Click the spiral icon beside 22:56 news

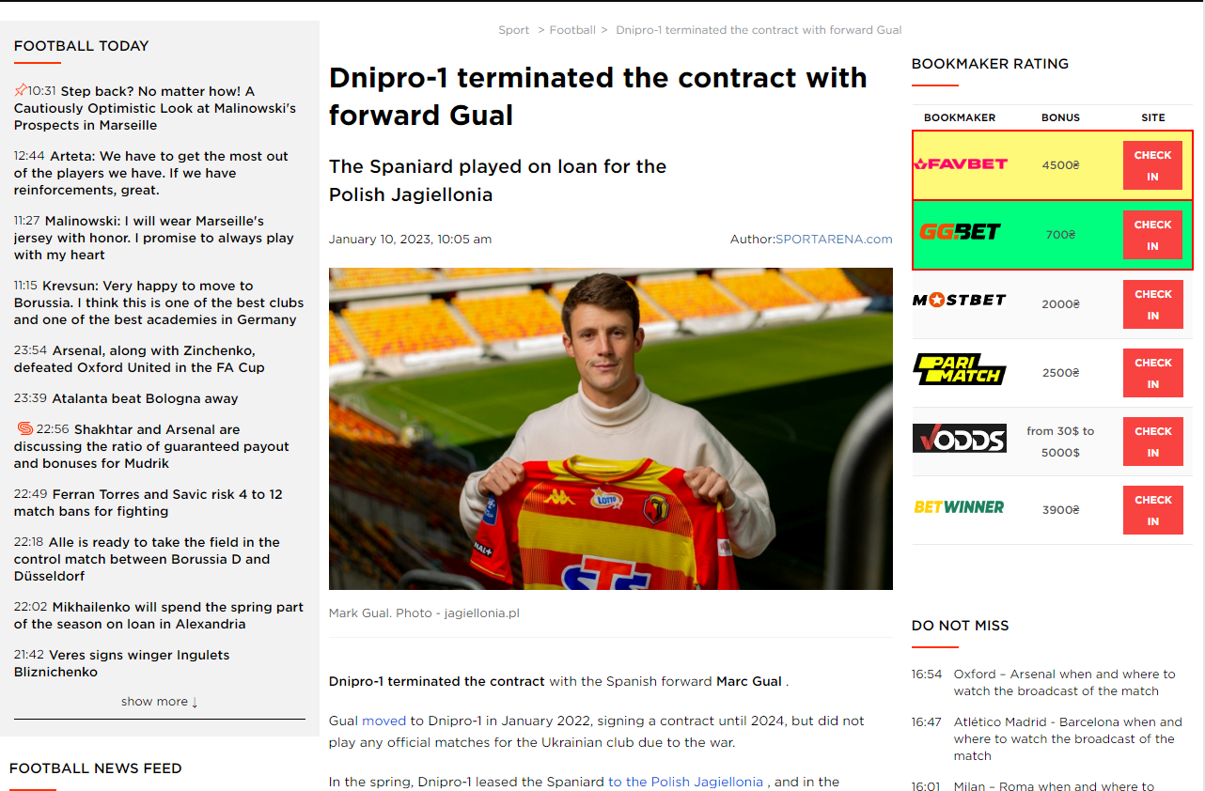pos(25,428)
